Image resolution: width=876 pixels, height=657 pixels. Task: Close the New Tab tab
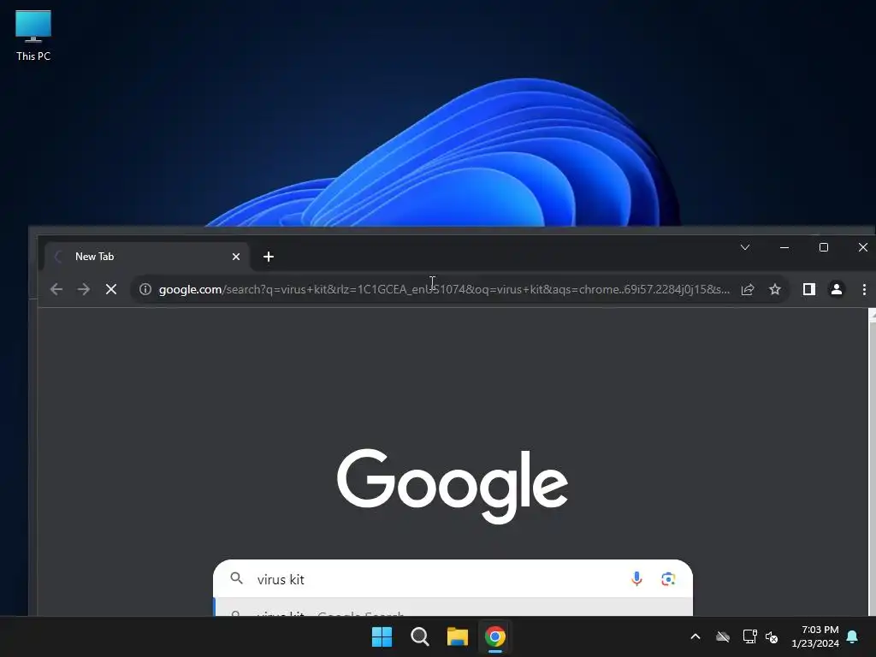coord(236,257)
